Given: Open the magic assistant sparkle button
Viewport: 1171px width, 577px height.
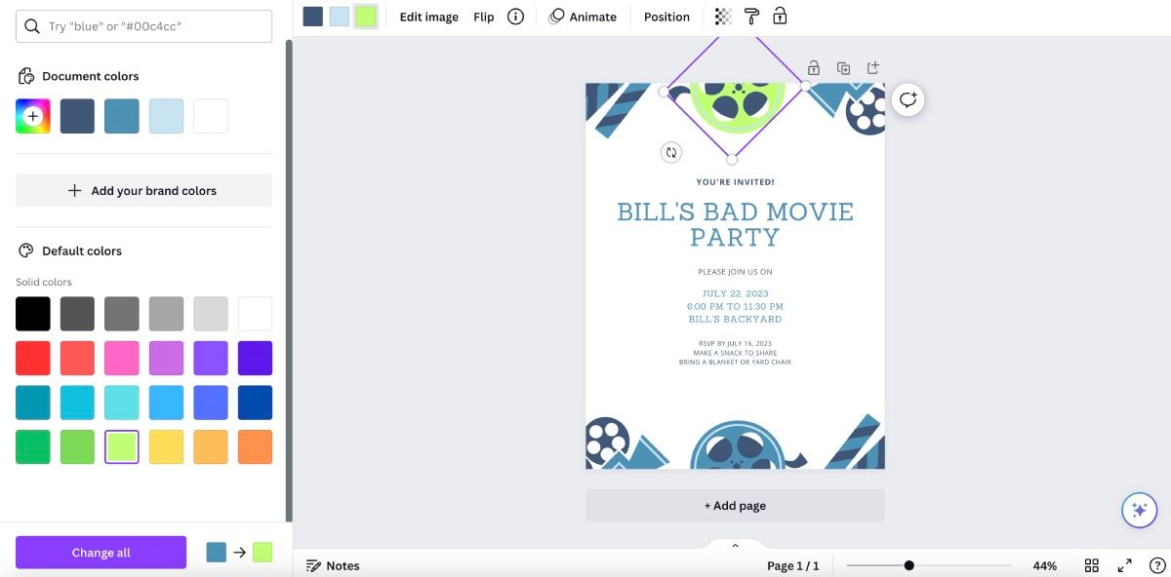Looking at the screenshot, I should pyautogui.click(x=1139, y=510).
